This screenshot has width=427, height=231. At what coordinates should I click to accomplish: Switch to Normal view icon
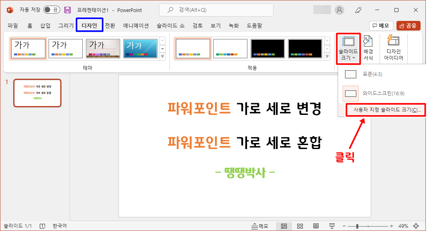284,226
